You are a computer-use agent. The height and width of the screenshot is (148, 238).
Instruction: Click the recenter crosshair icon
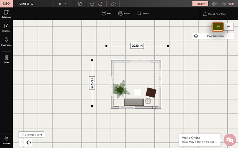pos(29,142)
